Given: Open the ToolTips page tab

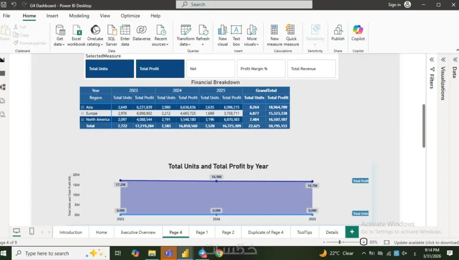Looking at the screenshot, I should click(304, 232).
